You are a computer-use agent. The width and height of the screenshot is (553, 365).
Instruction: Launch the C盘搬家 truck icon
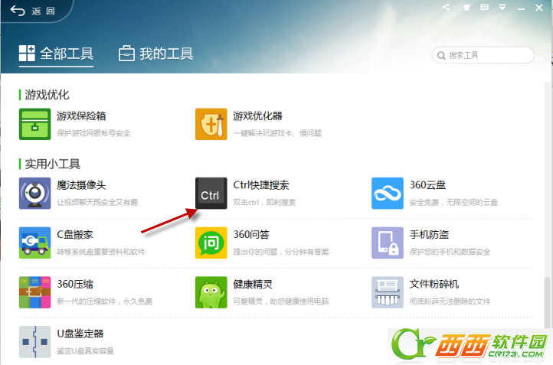pos(34,243)
